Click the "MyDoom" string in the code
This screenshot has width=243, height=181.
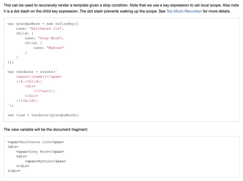click(x=55, y=48)
